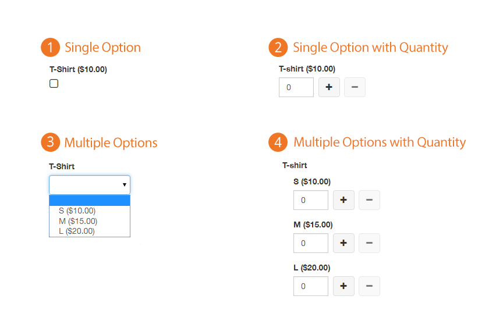Check the T-Shirt ($10.00) checkbox
The image size is (503, 335).
coord(54,83)
